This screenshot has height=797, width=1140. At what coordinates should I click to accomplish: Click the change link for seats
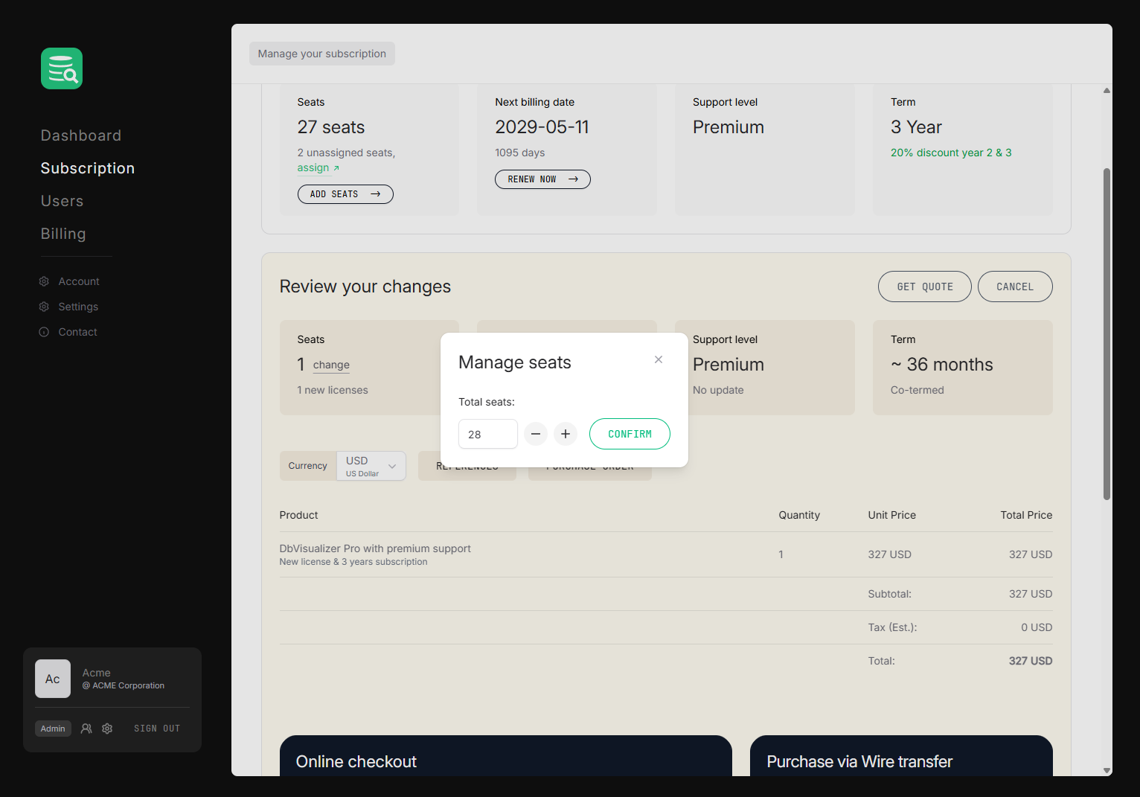click(x=331, y=365)
